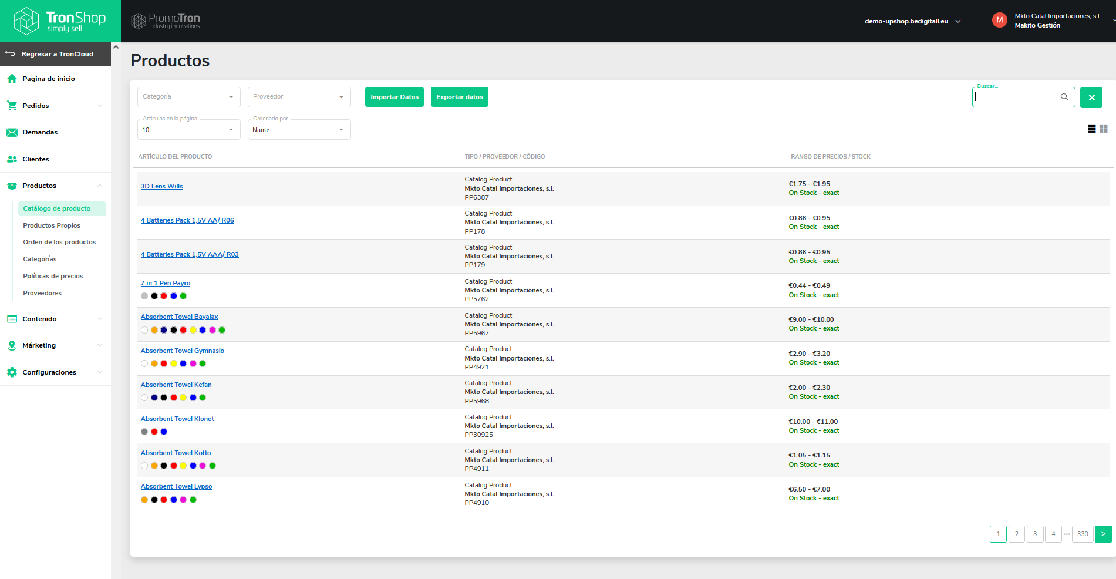This screenshot has height=579, width=1116.
Task: Select gray swatch of Absorbent Towel Klonet
Action: pos(144,432)
